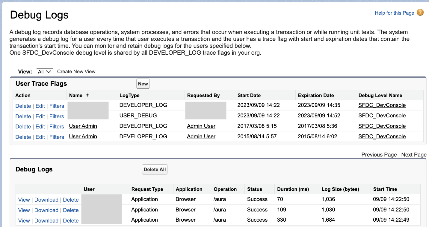Screen dimensions: 429x227
Task: Click the Name column header to re-sort
Action: [x=75, y=95]
